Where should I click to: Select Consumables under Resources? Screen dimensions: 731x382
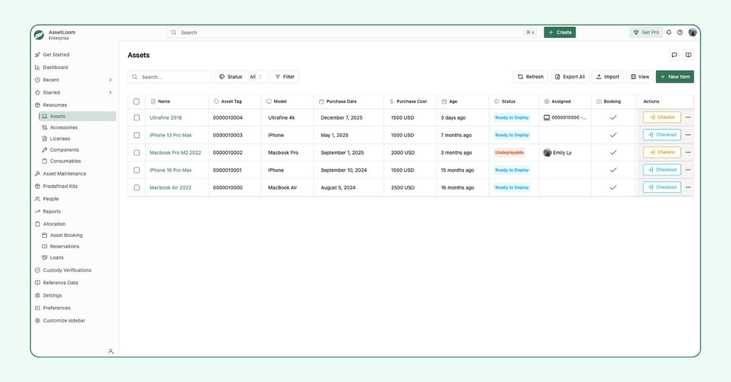click(65, 161)
